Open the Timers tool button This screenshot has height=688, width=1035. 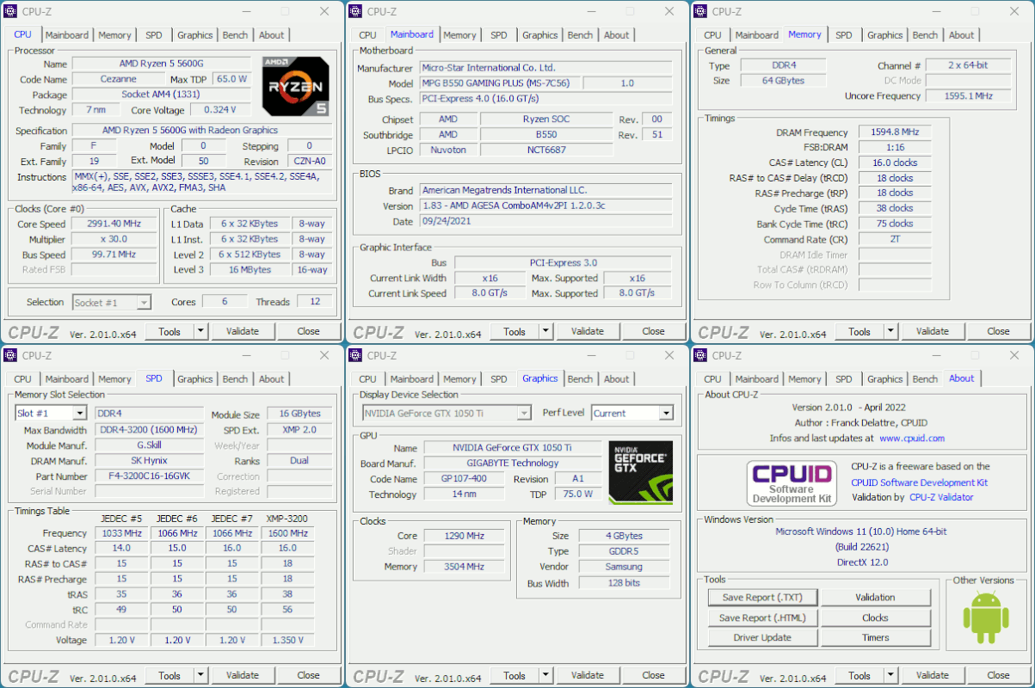click(875, 637)
